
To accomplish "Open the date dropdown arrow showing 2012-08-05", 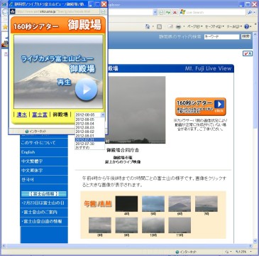I will coord(102,114).
